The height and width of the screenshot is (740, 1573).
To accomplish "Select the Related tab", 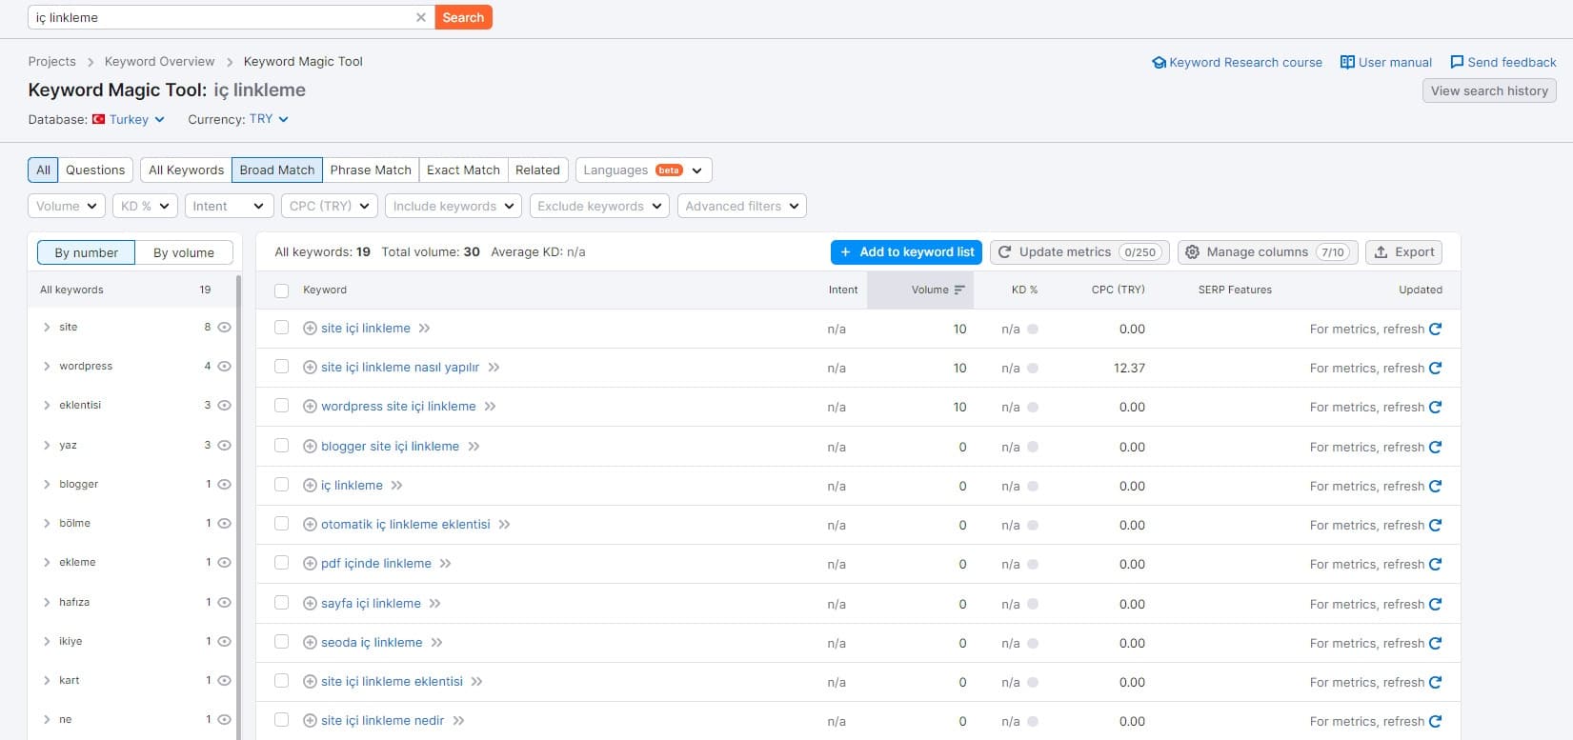I will click(x=537, y=170).
